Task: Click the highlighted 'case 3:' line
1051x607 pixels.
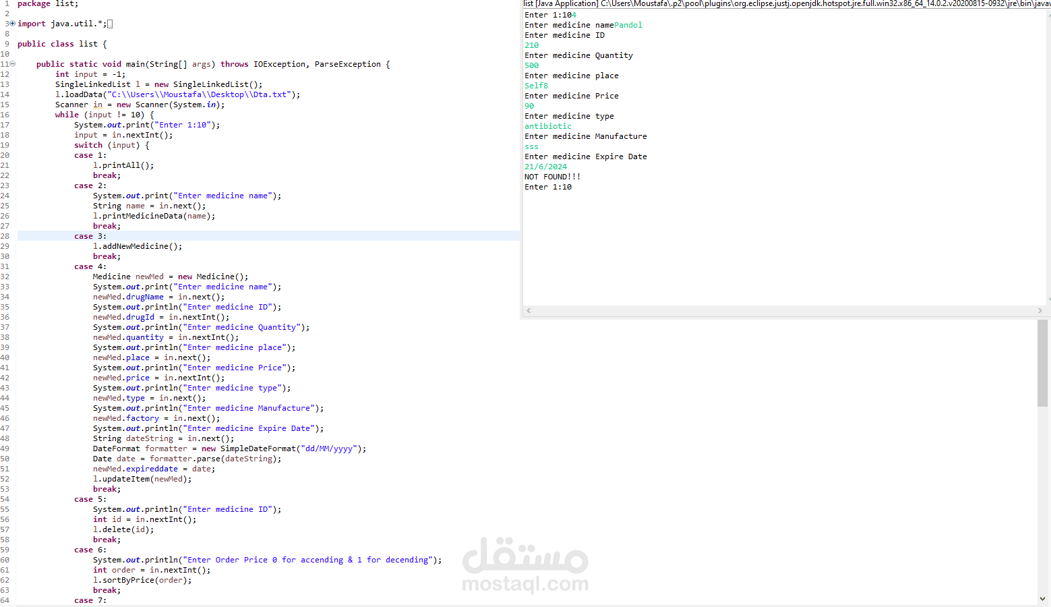Action: (268, 236)
